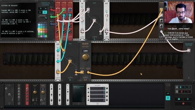Click the highlighted teal module tray button

pos(168,98)
